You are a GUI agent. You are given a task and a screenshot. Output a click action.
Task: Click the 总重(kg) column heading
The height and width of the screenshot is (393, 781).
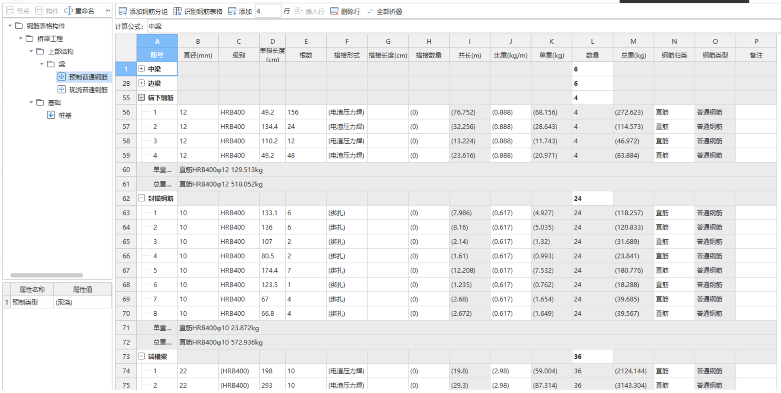633,55
